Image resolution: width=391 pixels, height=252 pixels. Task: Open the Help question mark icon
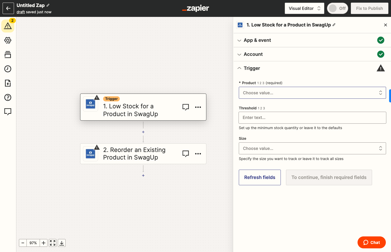8,97
